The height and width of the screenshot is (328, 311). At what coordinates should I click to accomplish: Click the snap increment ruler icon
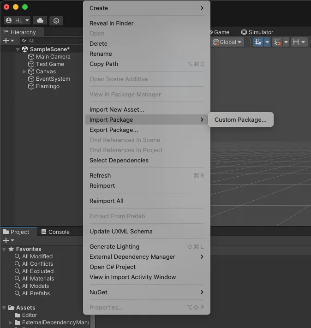coord(296,42)
